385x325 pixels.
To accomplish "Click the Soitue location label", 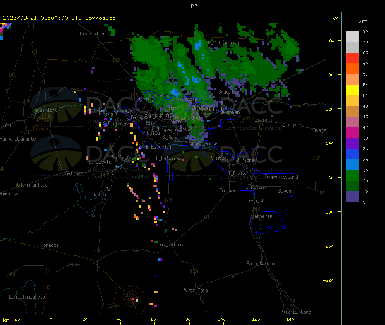I will [227, 190].
